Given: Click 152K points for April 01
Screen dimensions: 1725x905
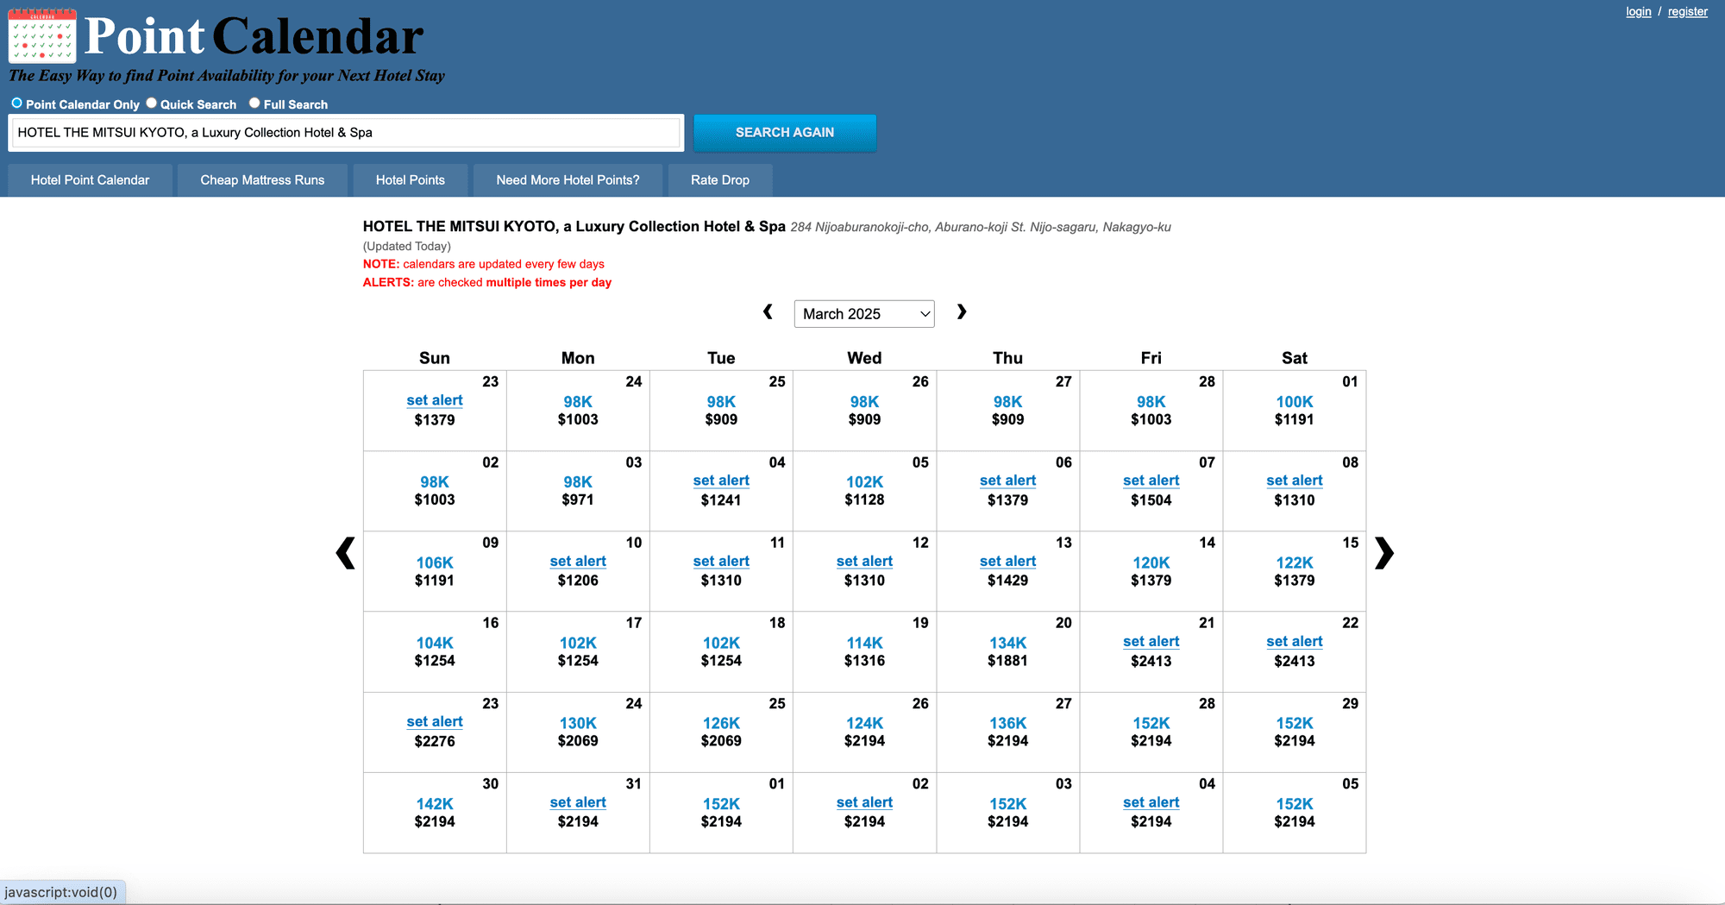Looking at the screenshot, I should click(721, 804).
